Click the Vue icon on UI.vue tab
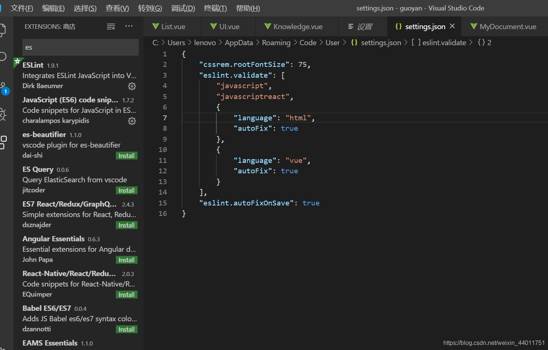This screenshot has width=548, height=350. click(x=213, y=26)
